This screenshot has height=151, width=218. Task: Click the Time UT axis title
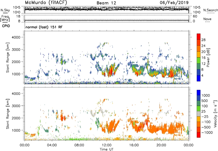click(x=107, y=149)
